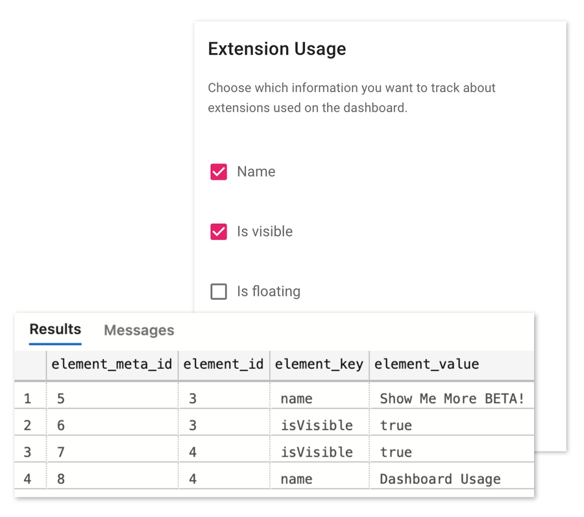
Task: Click the name key in row 1
Action: 295,398
